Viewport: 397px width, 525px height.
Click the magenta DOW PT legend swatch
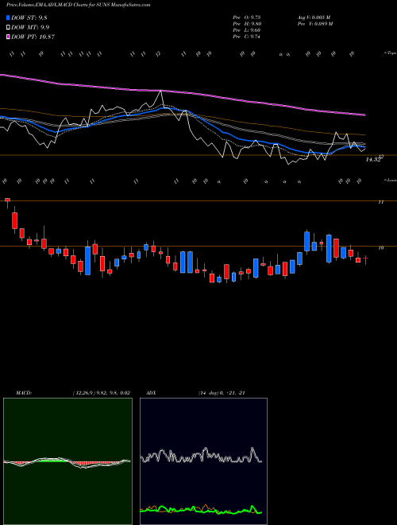8,37
